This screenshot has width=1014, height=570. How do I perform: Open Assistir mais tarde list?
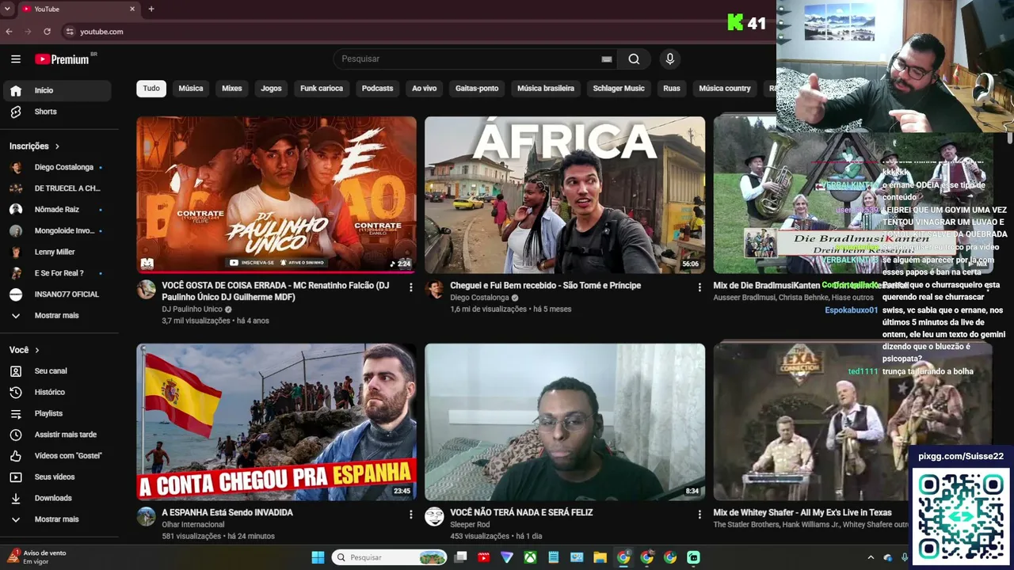57,435
